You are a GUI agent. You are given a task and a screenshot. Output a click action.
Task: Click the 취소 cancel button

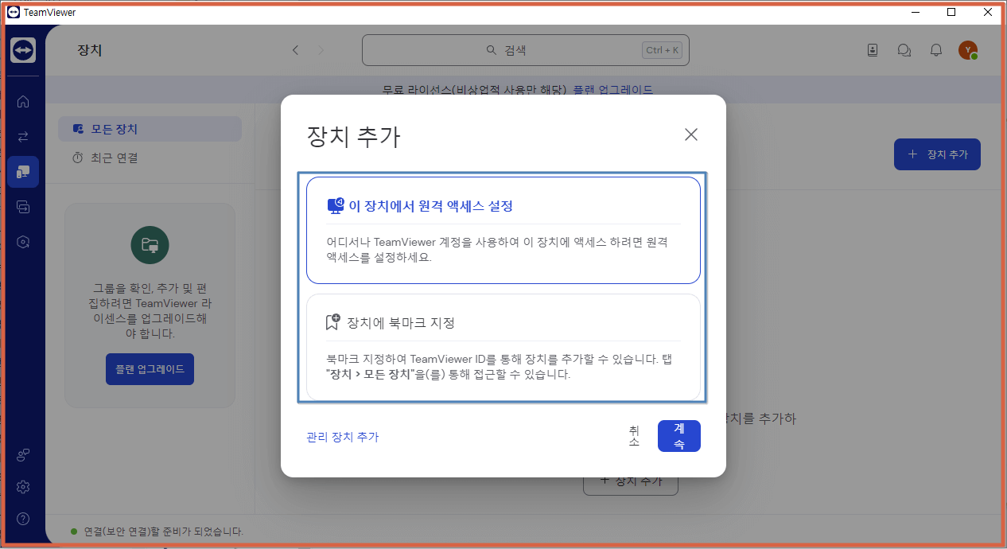pyautogui.click(x=634, y=436)
